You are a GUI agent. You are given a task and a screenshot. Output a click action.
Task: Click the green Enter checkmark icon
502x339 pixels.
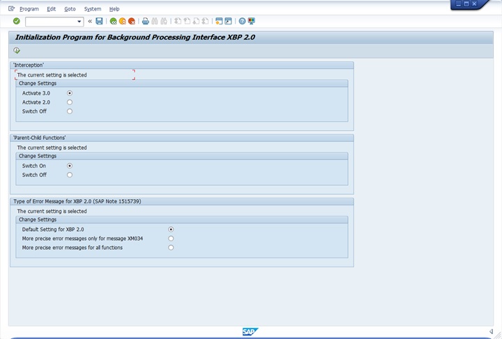tap(16, 21)
